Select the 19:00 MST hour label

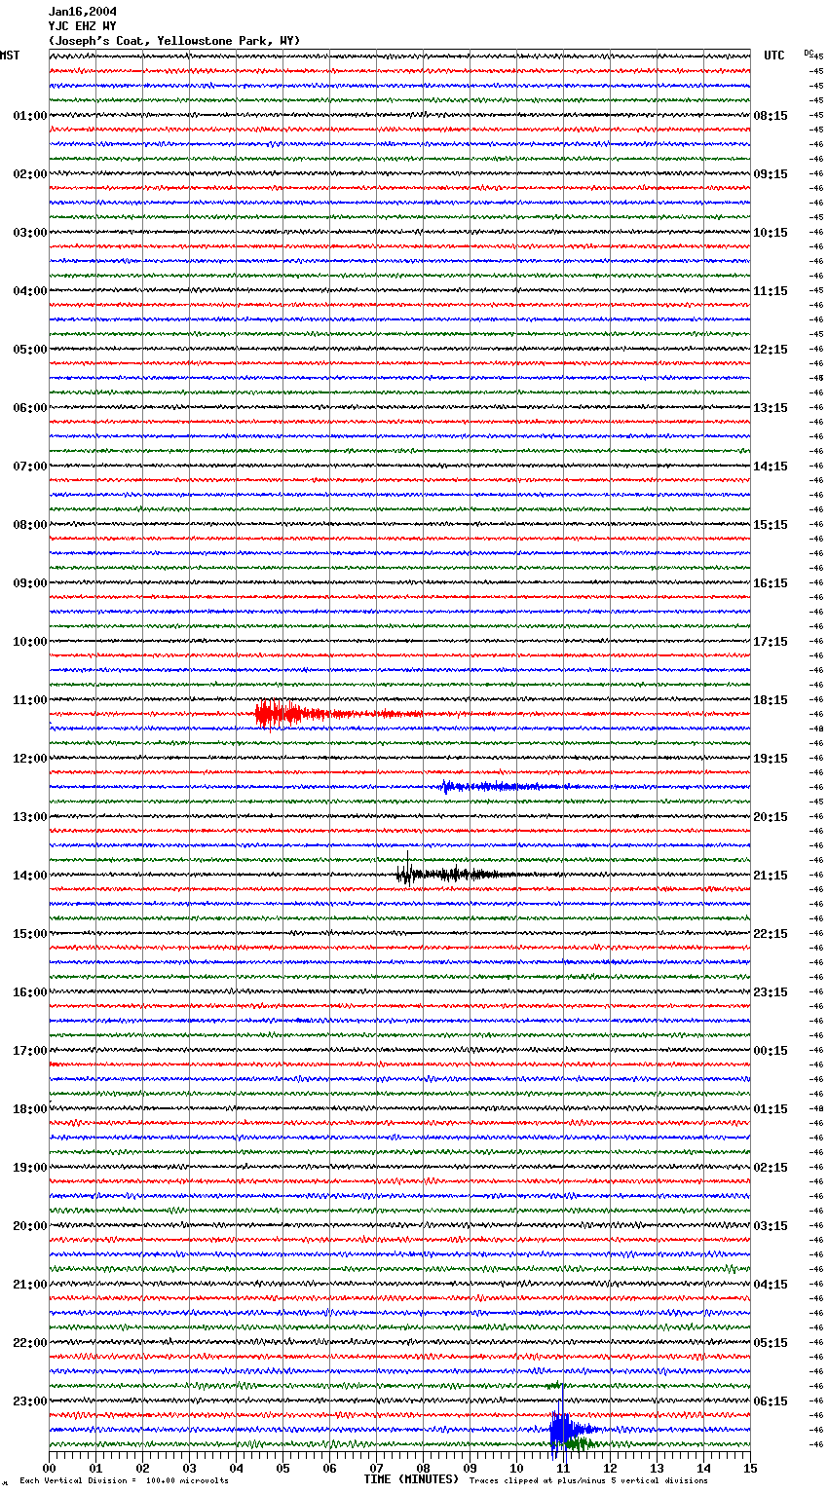tap(30, 1168)
